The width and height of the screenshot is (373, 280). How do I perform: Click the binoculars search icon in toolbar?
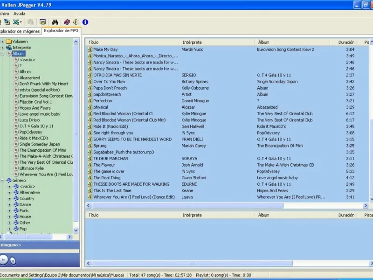click(x=55, y=22)
